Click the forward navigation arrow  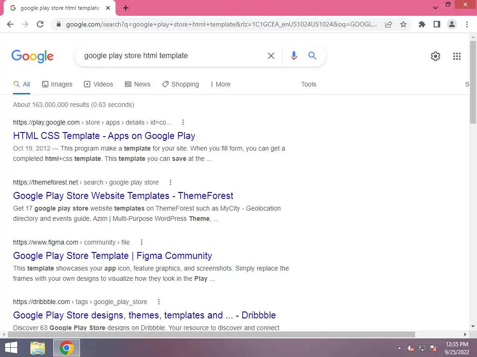25,24
